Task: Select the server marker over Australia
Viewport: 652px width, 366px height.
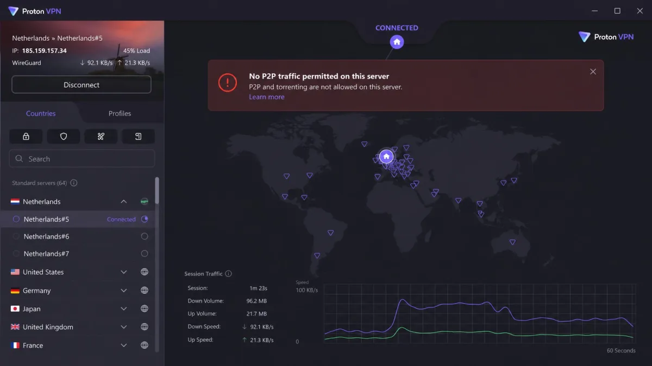Action: pyautogui.click(x=512, y=242)
